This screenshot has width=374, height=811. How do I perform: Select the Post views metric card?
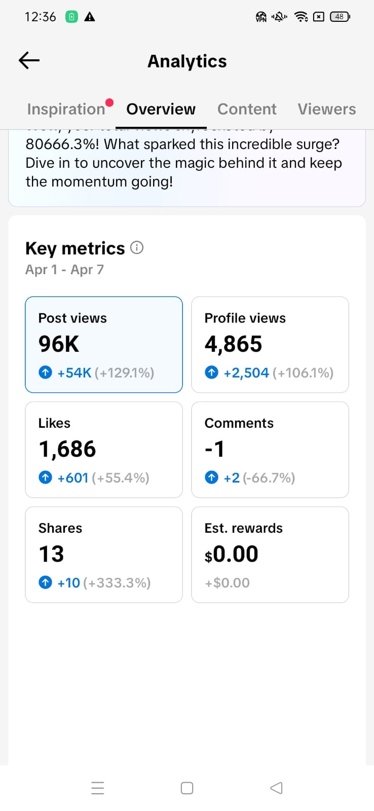[x=104, y=345]
